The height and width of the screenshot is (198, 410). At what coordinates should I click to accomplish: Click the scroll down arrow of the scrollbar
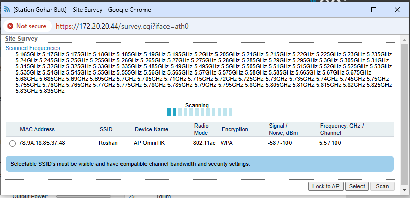[x=404, y=190]
